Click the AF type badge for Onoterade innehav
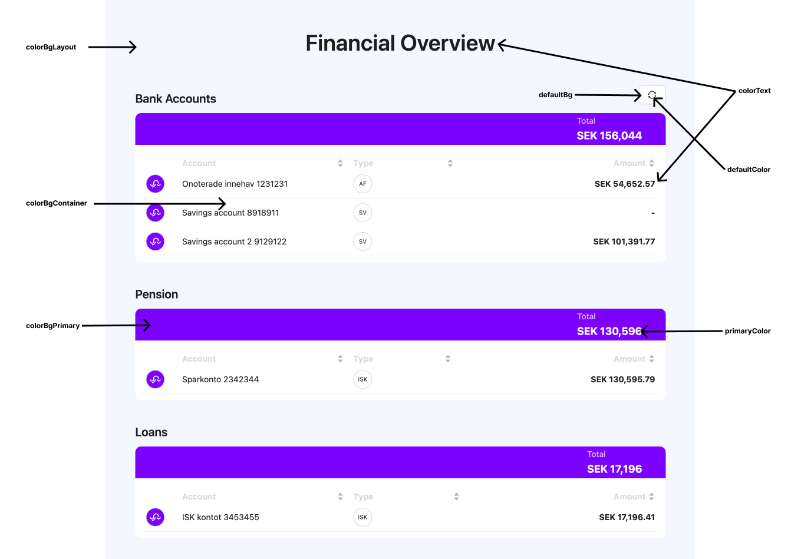The width and height of the screenshot is (801, 559). pyautogui.click(x=362, y=184)
